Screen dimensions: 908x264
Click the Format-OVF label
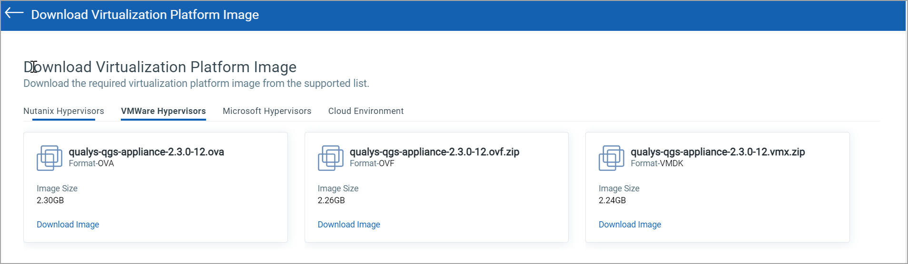(372, 163)
